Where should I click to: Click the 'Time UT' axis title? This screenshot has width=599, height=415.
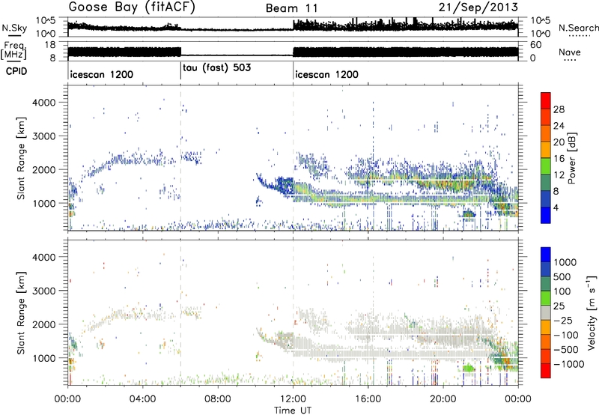tap(293, 411)
